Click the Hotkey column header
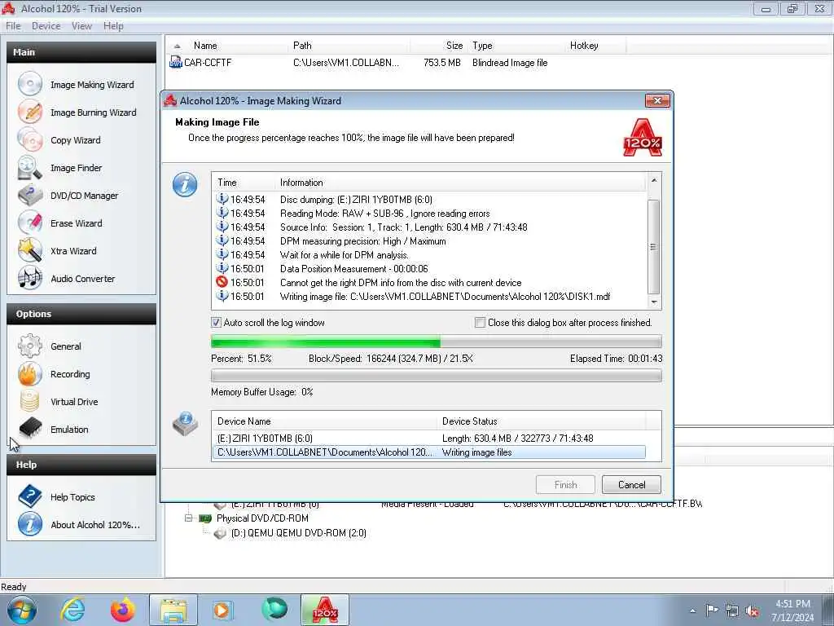This screenshot has width=834, height=626. 595,46
